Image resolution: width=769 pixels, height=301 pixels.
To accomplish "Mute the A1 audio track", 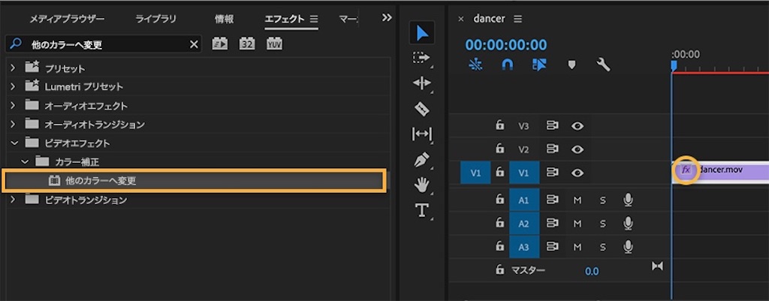I will (578, 200).
